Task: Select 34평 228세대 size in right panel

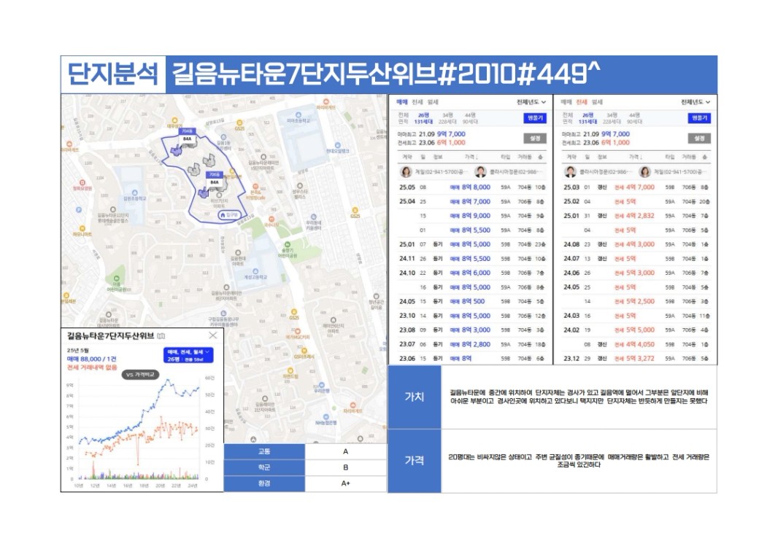Action: [x=612, y=118]
